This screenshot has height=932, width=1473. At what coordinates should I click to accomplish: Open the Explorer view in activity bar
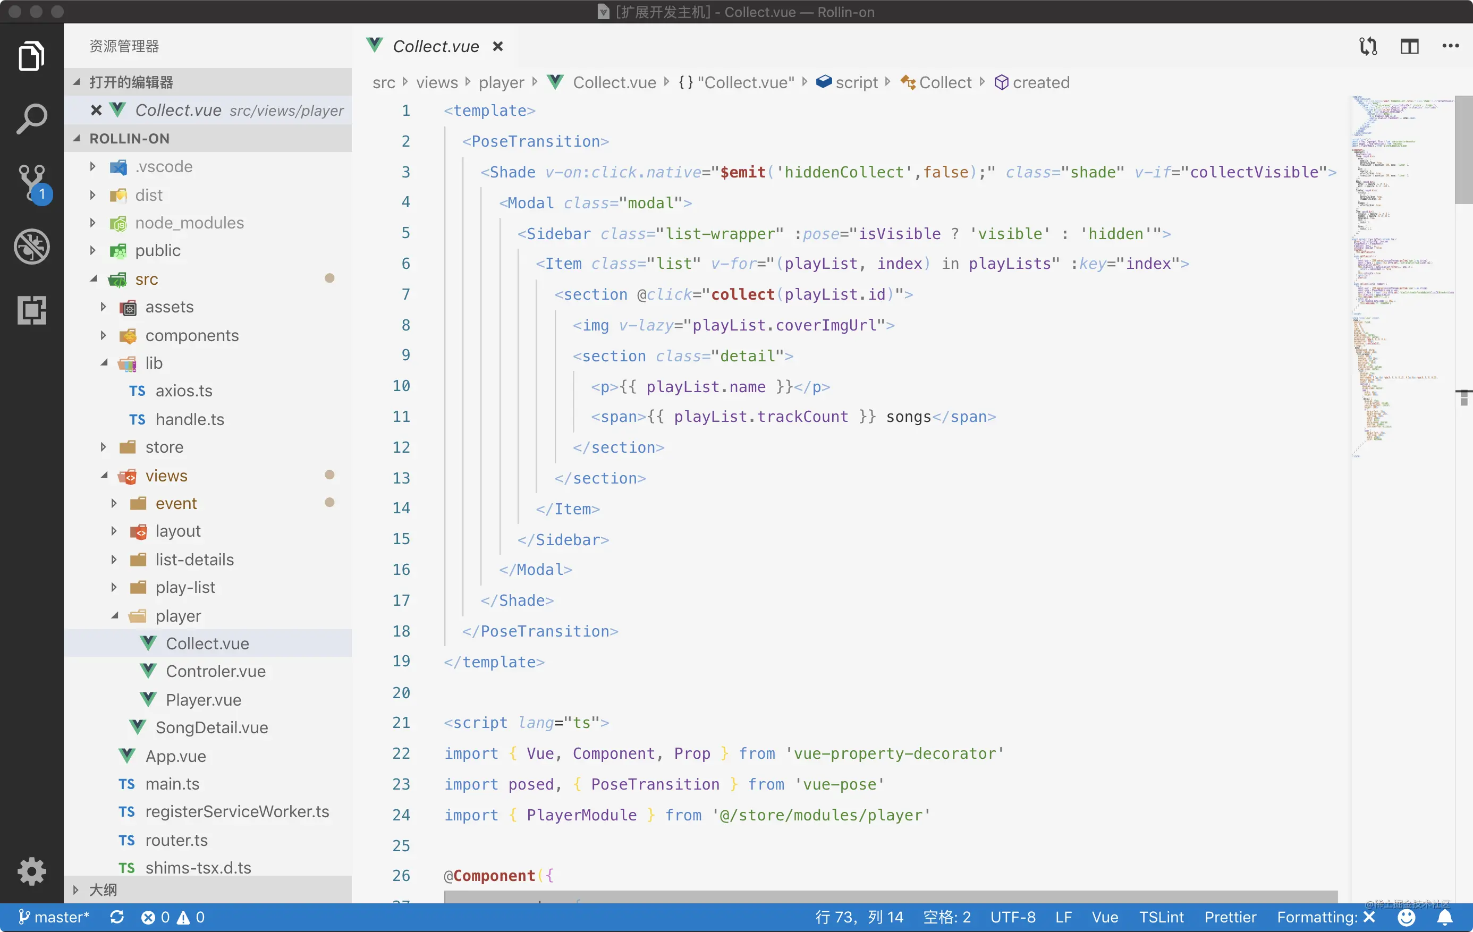tap(31, 56)
